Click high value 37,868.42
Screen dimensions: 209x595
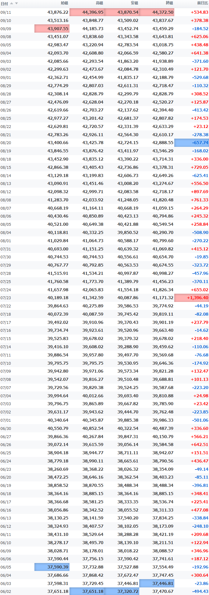(x=93, y=575)
